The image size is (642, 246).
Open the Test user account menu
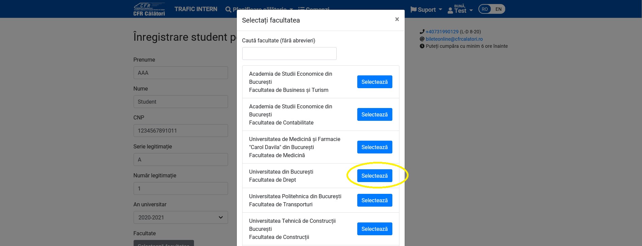[460, 9]
